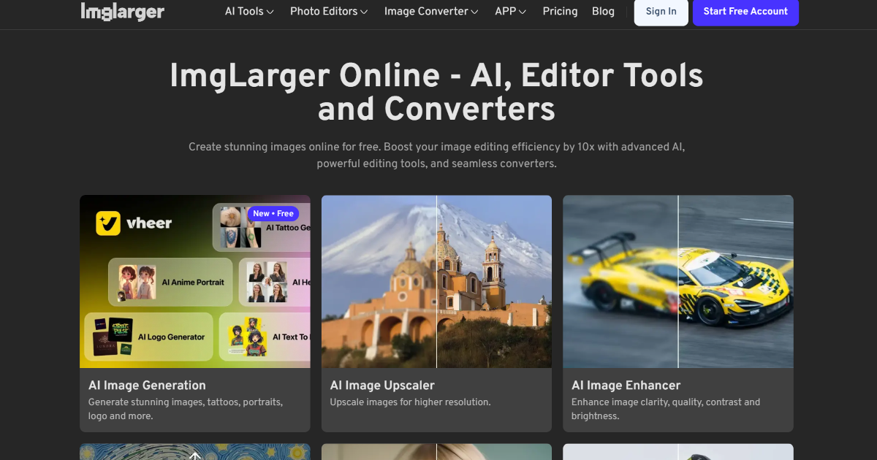877x460 pixels.
Task: Open the Image Converter dropdown
Action: point(430,11)
